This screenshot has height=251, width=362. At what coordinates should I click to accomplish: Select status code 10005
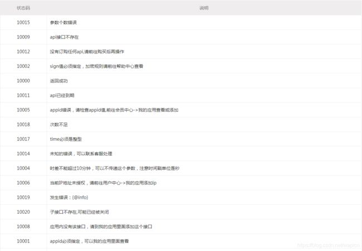[23, 110]
